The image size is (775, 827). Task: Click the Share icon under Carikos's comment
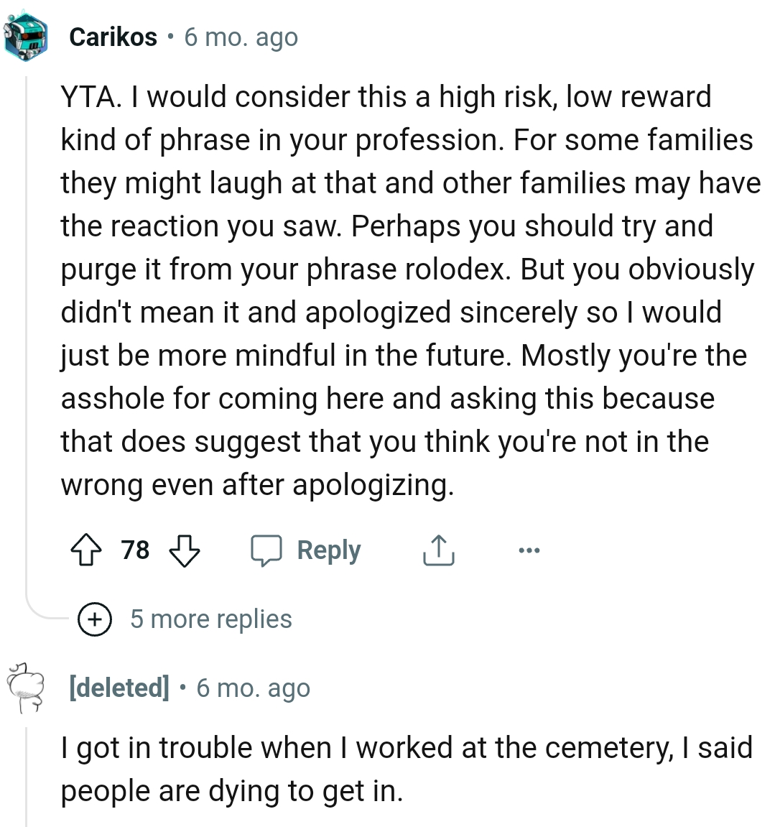pos(437,550)
